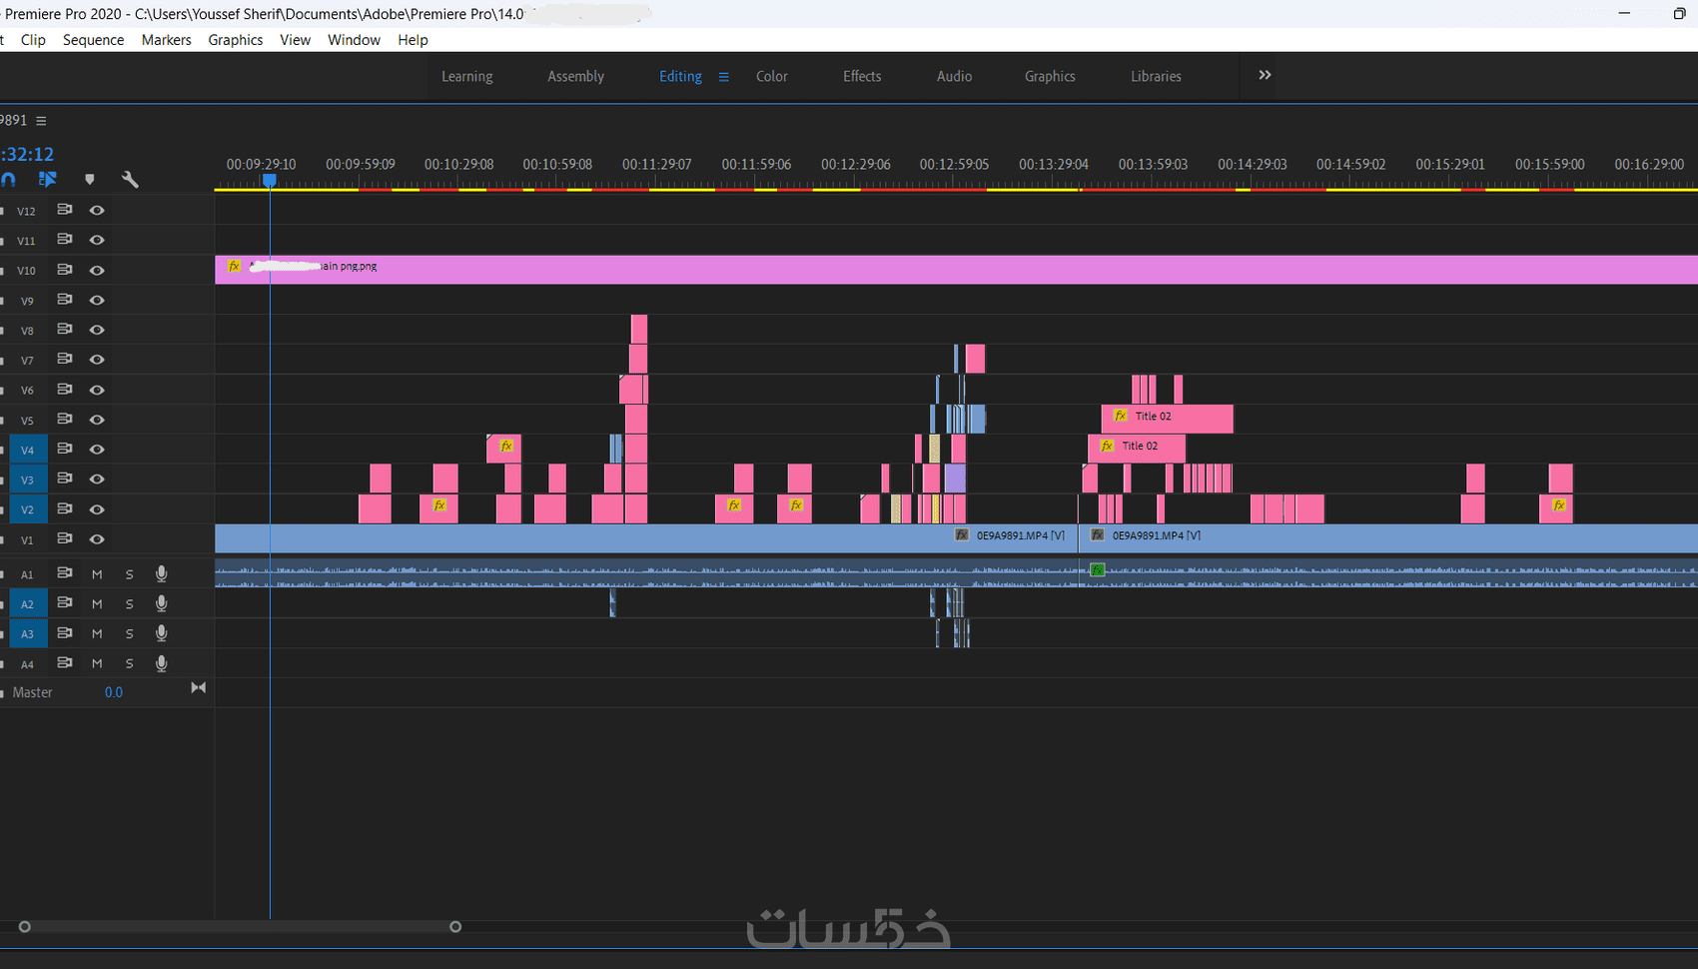Show overflow workspaces chevron

pyautogui.click(x=1265, y=75)
